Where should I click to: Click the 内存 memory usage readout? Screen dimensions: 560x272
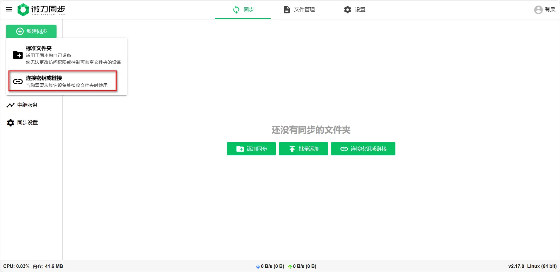click(48, 266)
